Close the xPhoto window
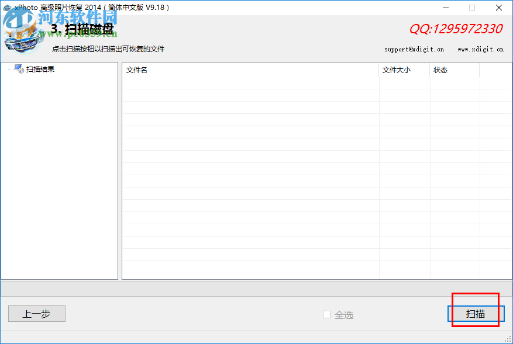 (498, 8)
